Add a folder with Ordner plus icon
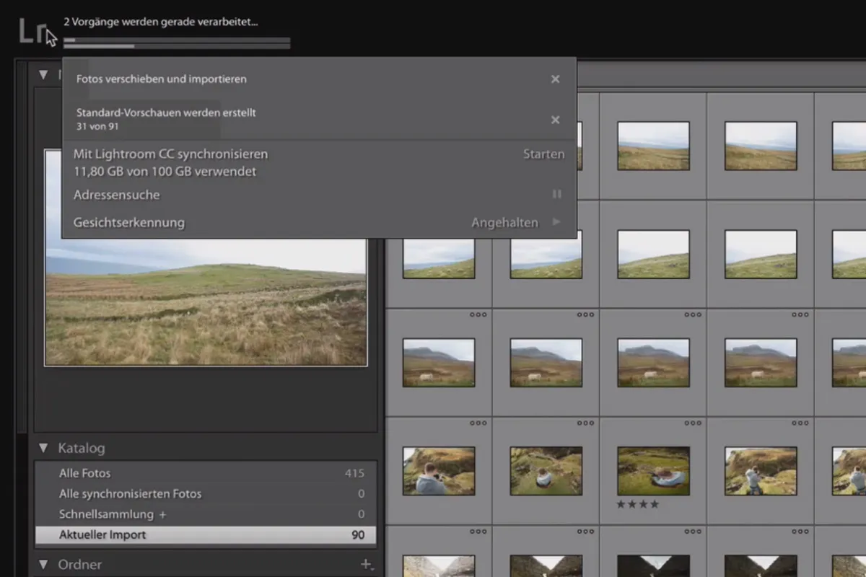The width and height of the screenshot is (866, 577). tap(366, 565)
